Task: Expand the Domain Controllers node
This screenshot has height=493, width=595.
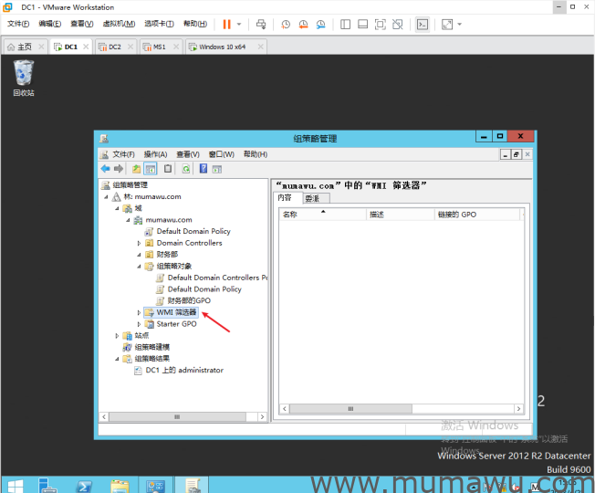Action: (x=140, y=243)
